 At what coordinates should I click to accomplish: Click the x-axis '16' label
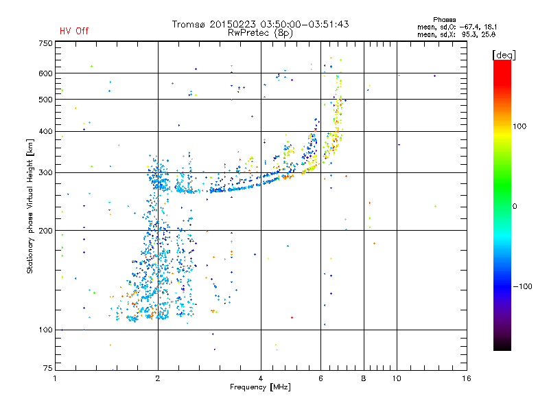[467, 378]
